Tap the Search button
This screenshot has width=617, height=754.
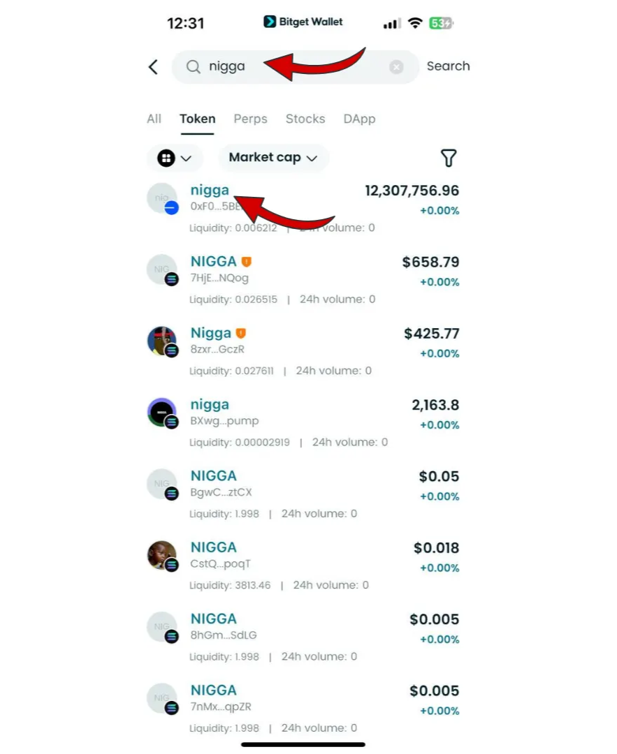pos(448,66)
